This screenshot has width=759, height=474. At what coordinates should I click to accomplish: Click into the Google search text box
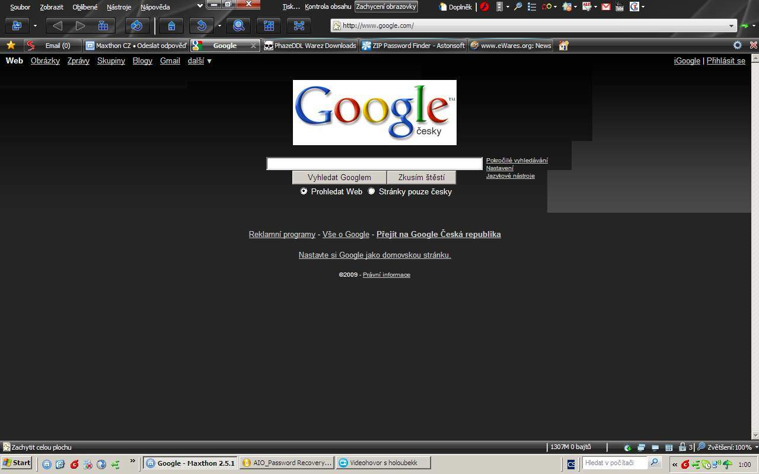(x=374, y=164)
